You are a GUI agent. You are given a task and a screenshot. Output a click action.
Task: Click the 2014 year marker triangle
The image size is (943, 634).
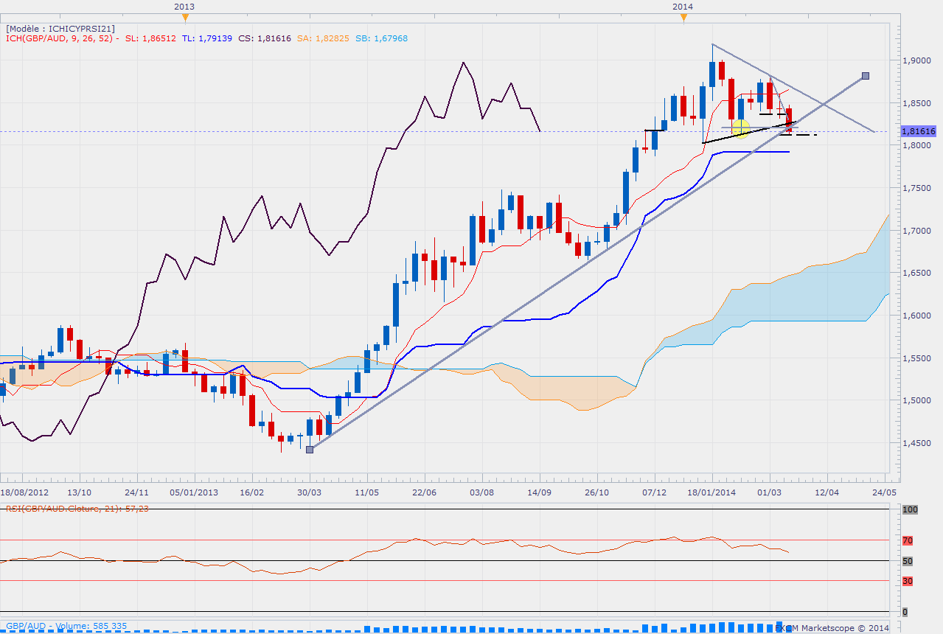click(683, 18)
